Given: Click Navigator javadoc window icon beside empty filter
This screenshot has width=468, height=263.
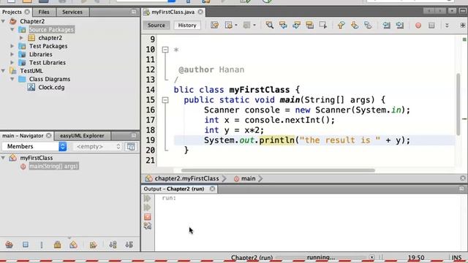Looking at the screenshot, I should tap(131, 146).
